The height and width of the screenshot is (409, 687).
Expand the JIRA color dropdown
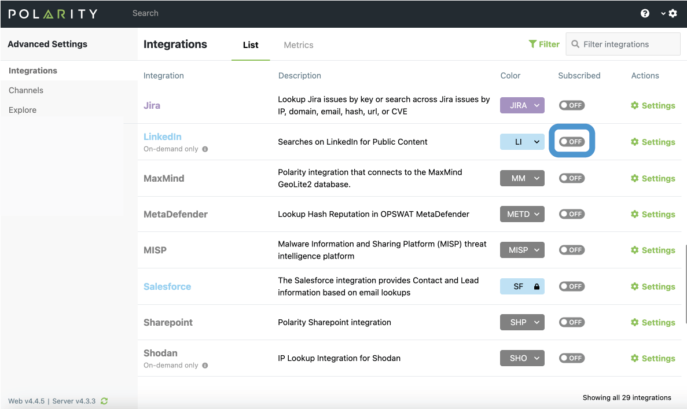pyautogui.click(x=537, y=105)
